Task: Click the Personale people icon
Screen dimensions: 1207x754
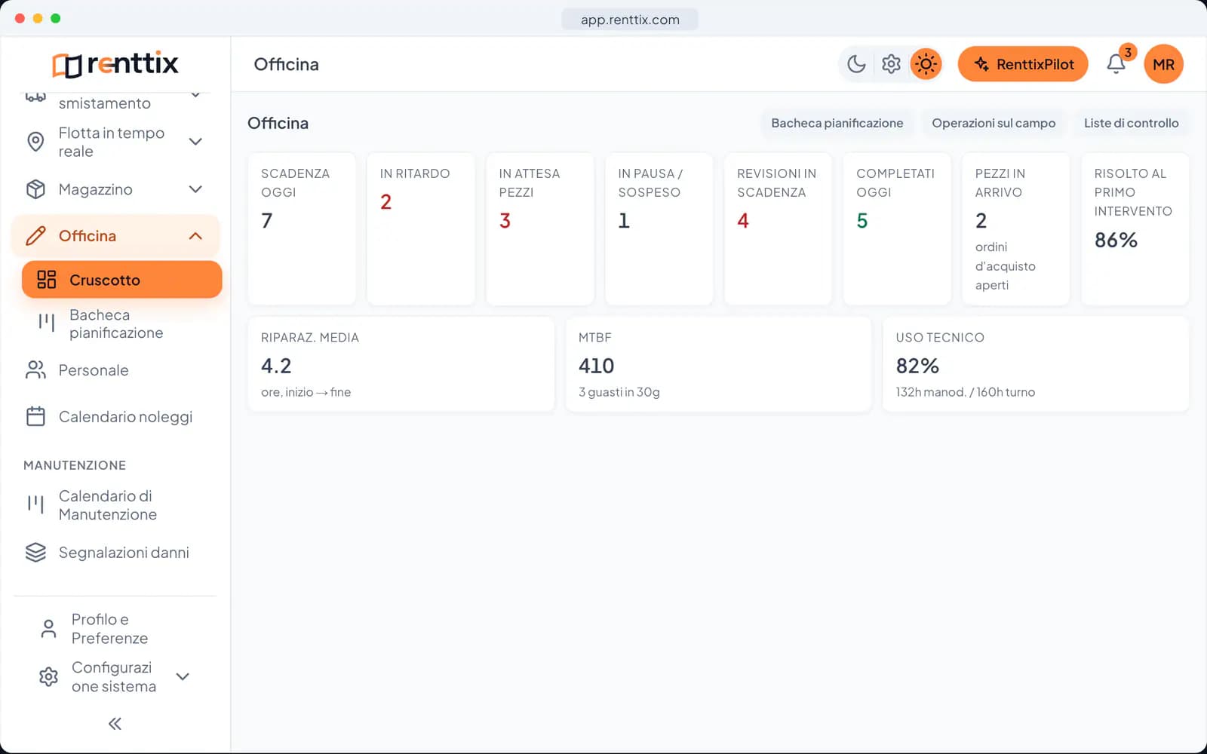Action: [x=35, y=370]
